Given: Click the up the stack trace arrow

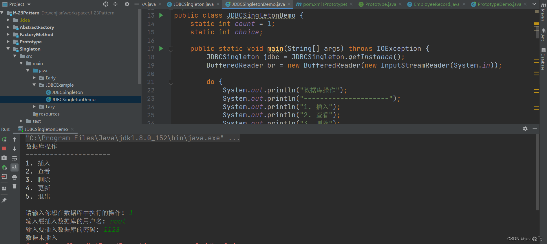Looking at the screenshot, I should click(14, 139).
